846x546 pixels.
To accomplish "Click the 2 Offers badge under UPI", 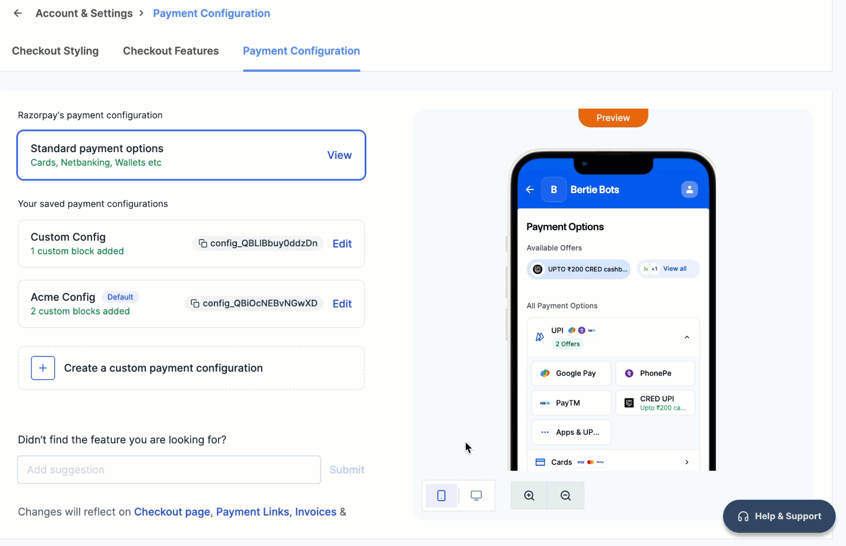I will (568, 344).
